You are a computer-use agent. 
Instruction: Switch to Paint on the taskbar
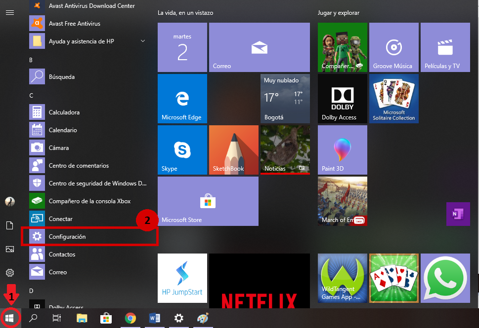pos(203,318)
